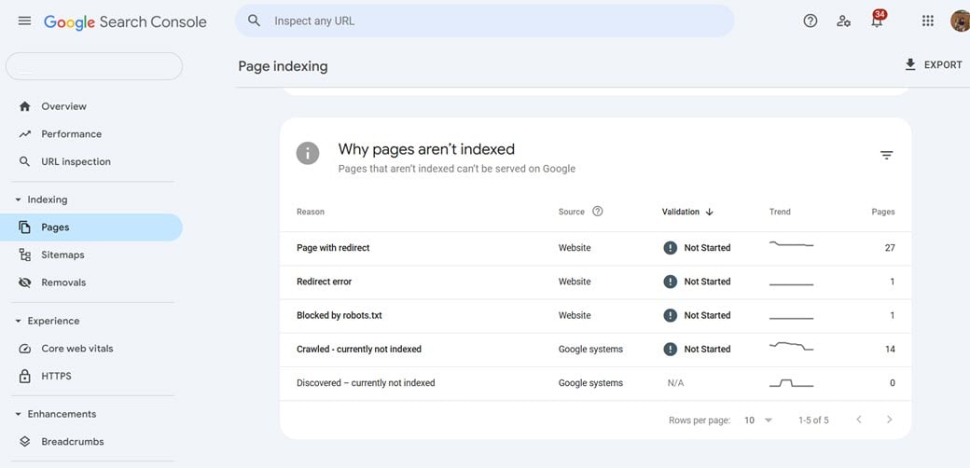Open the table filter icon
The image size is (970, 468).
(886, 155)
